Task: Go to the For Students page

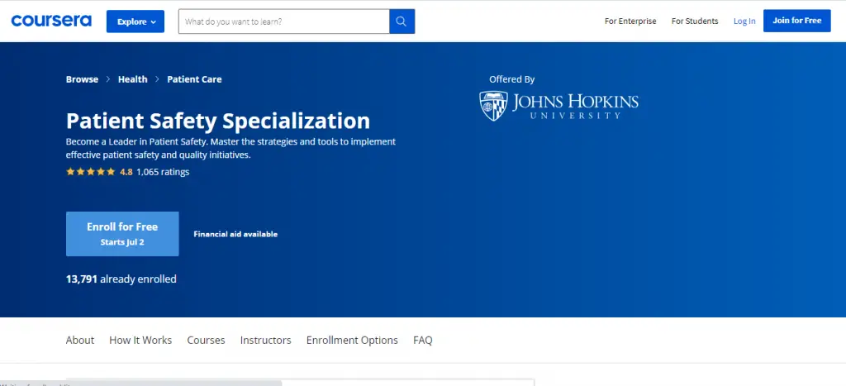Action: click(x=695, y=21)
